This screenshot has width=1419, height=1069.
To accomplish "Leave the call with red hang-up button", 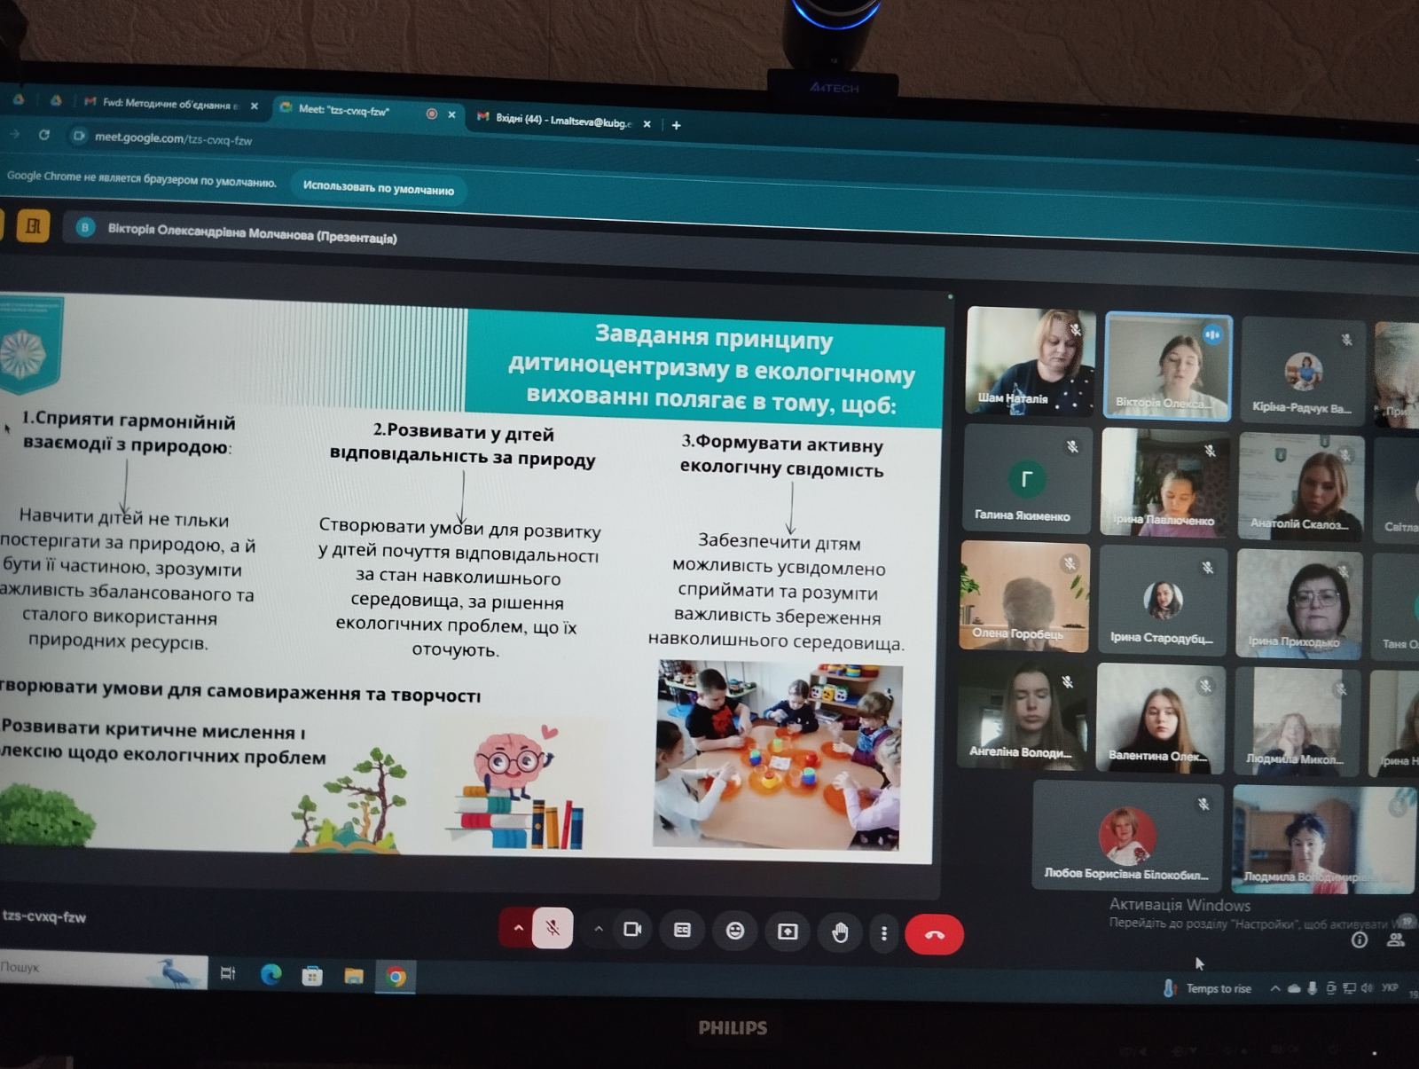I will (x=935, y=935).
